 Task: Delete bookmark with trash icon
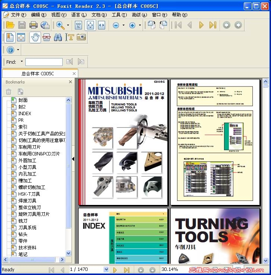(x=9, y=92)
